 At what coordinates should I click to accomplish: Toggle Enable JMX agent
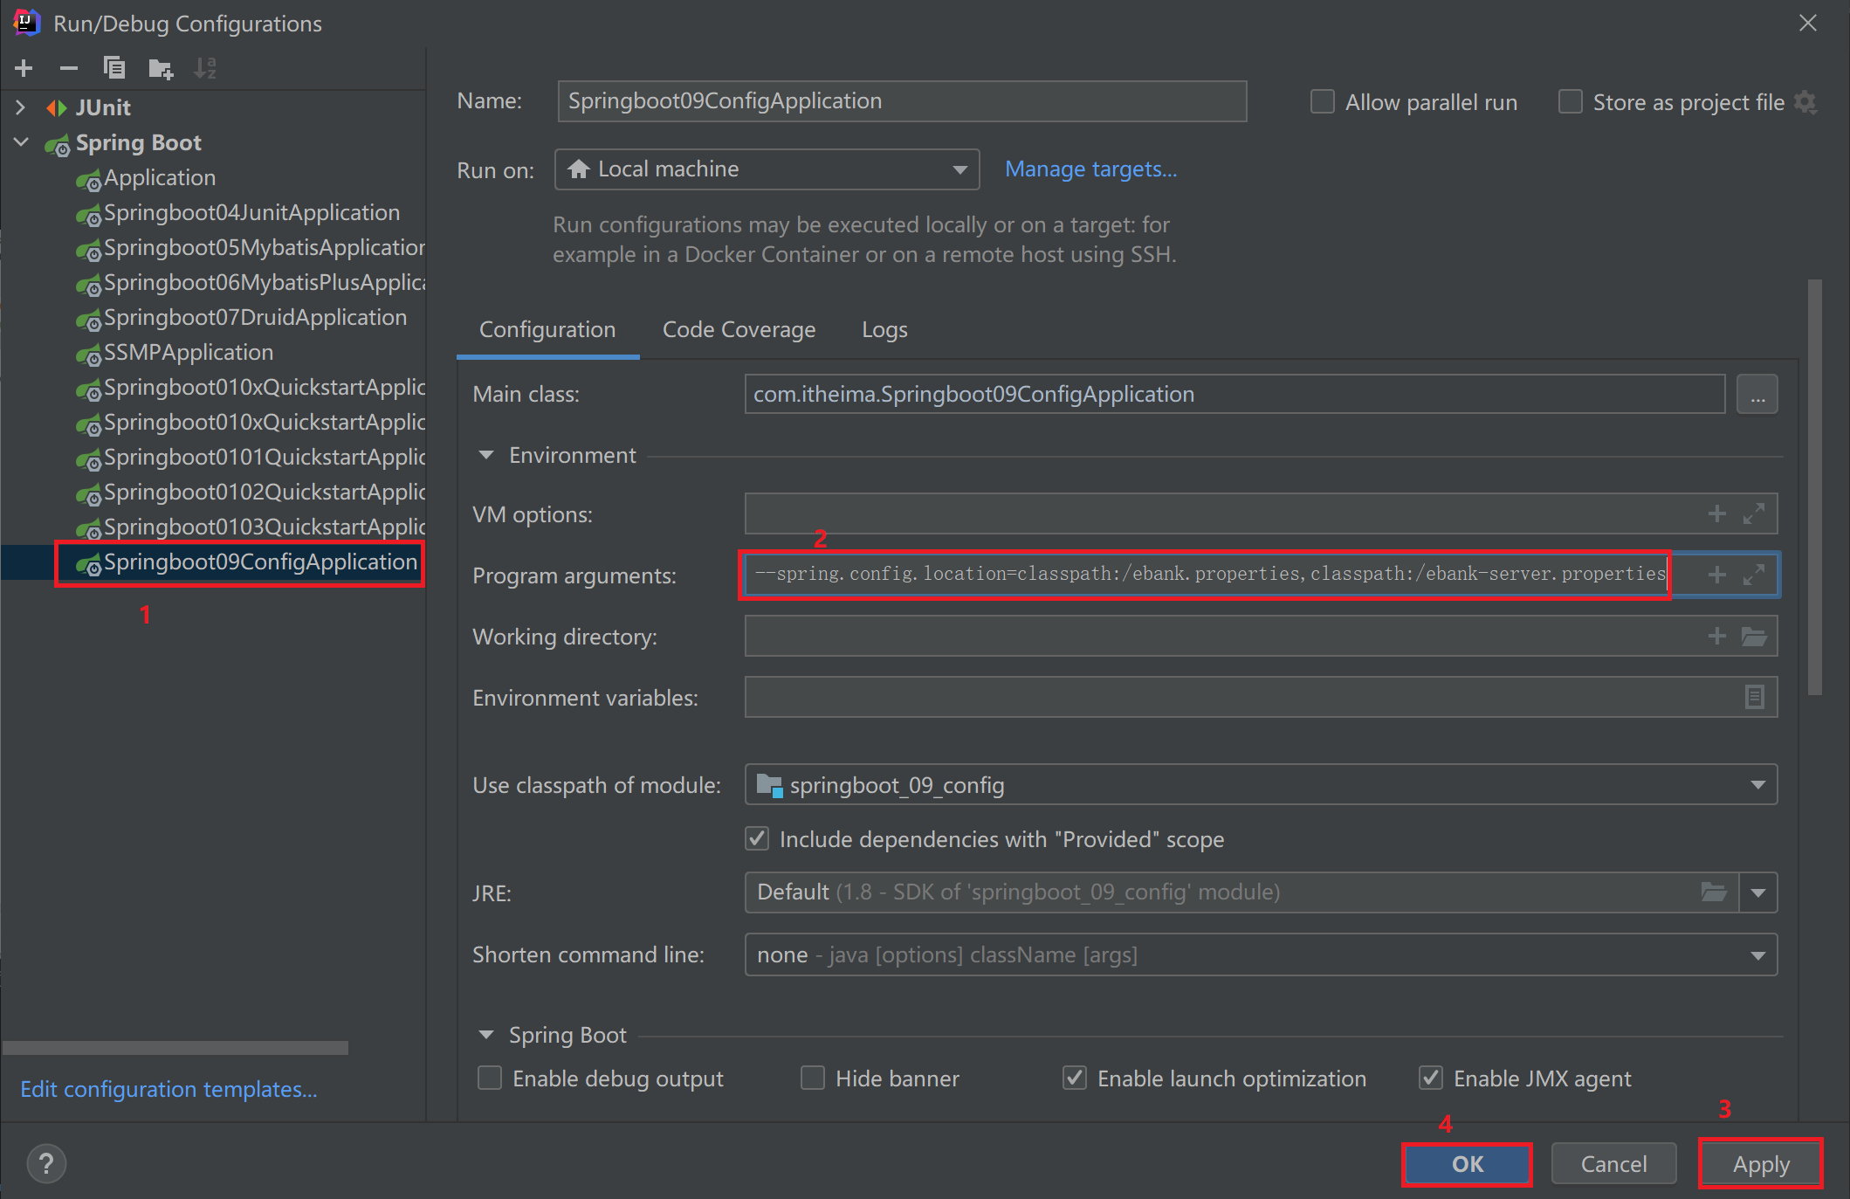[x=1431, y=1078]
